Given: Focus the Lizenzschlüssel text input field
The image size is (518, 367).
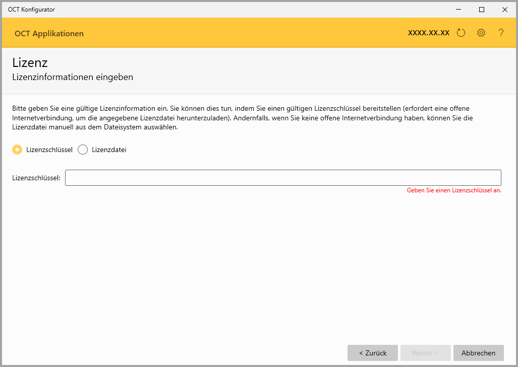Looking at the screenshot, I should click(x=282, y=178).
